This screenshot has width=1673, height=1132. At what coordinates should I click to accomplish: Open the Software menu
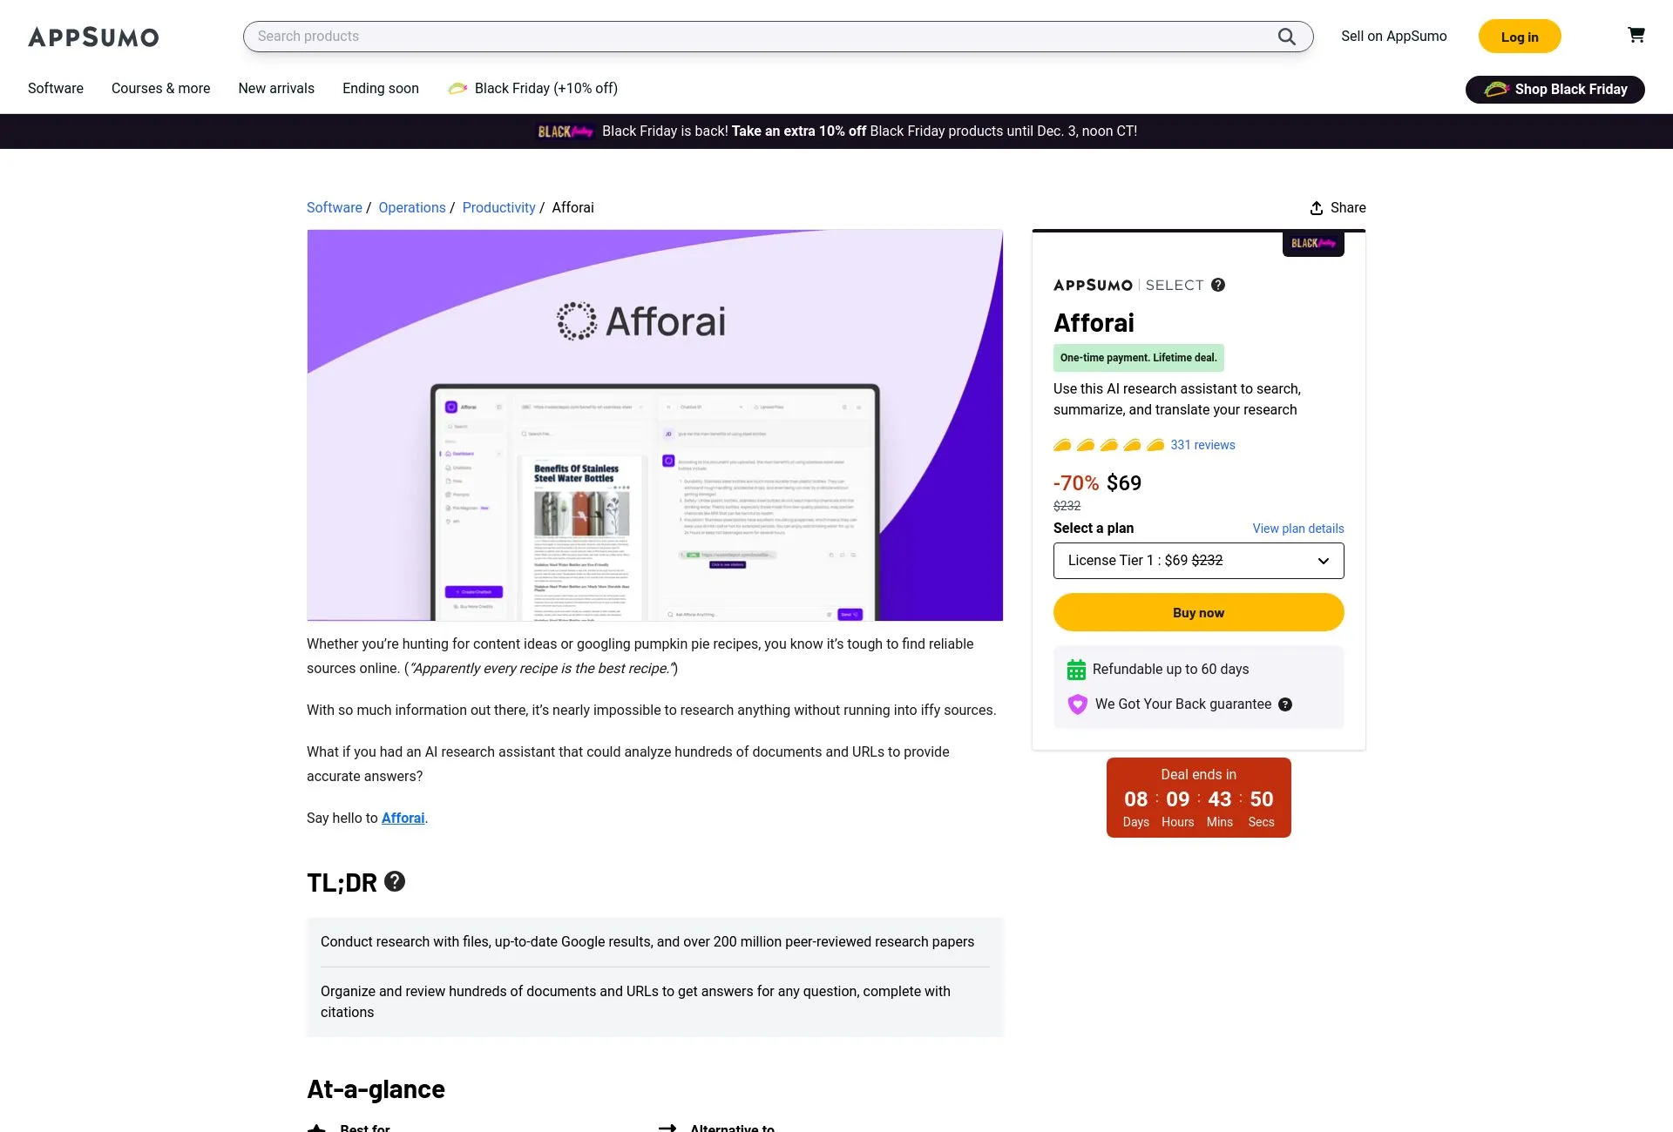point(56,89)
